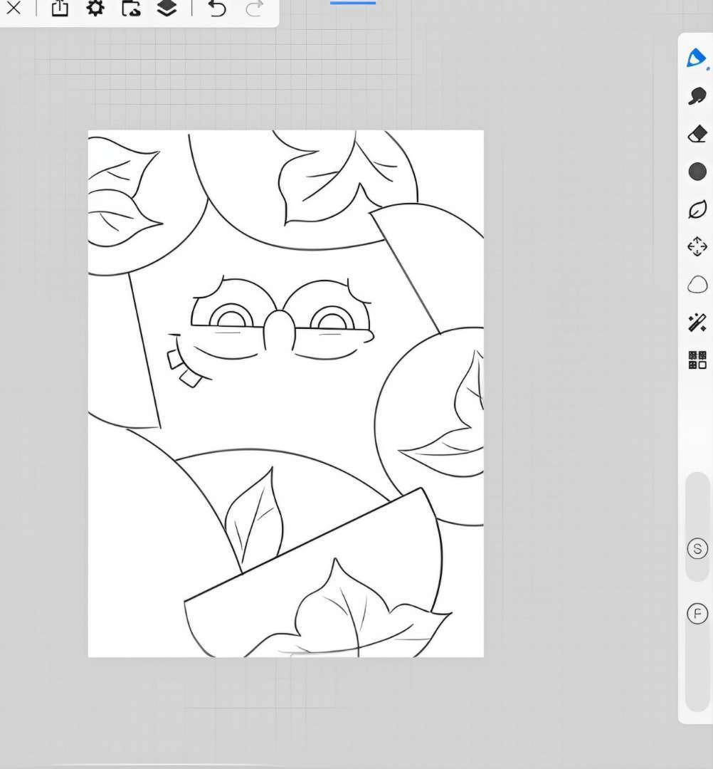Tap the blue handle bar at top center
713x769 pixels.
click(353, 3)
